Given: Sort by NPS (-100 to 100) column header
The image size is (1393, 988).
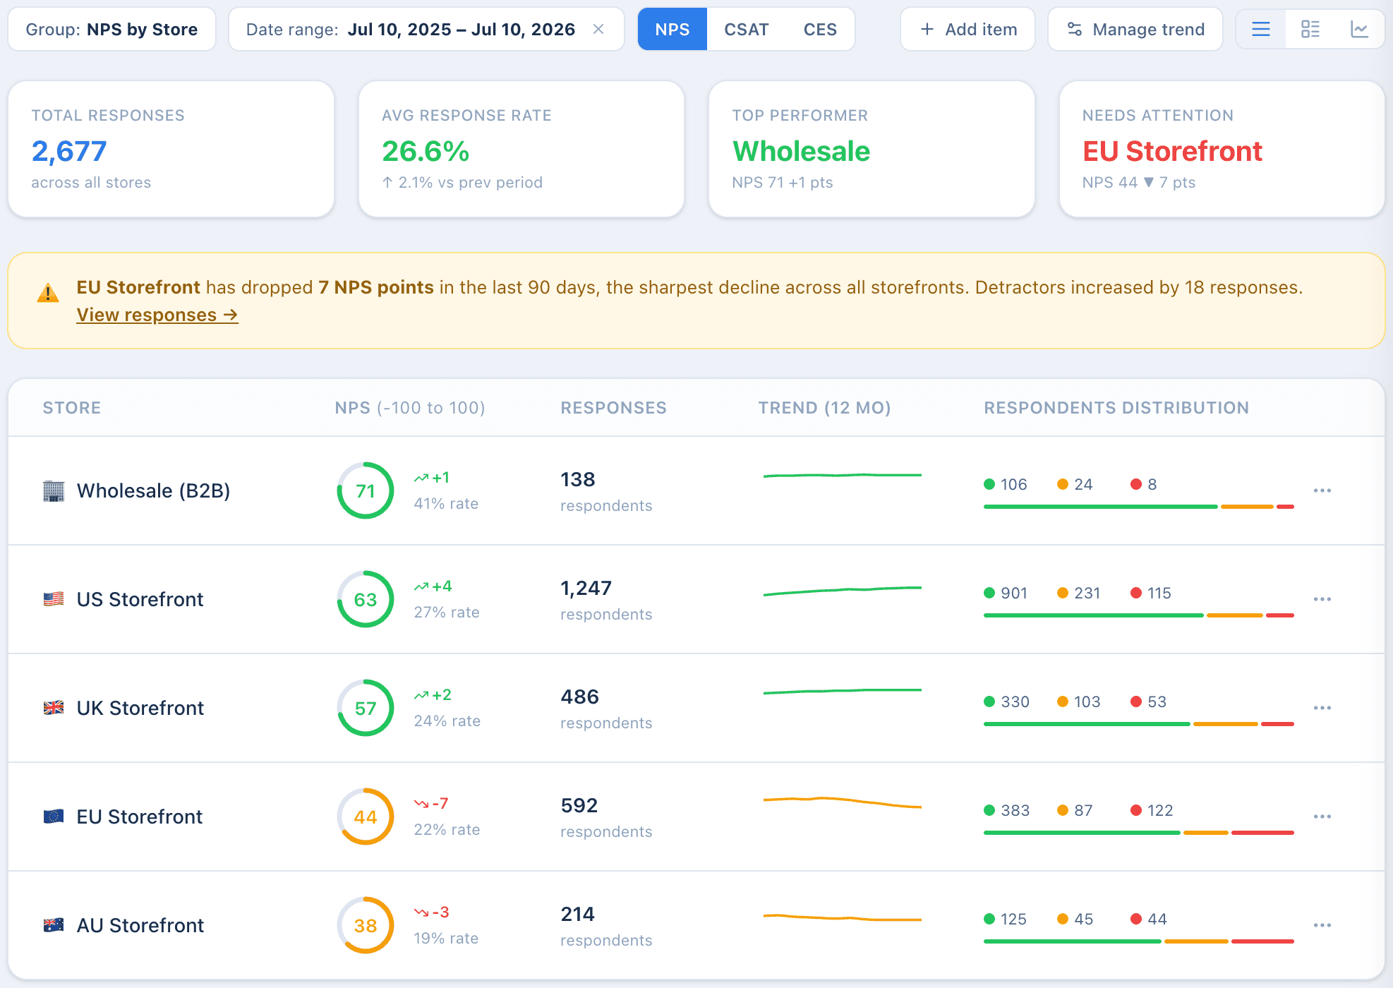Looking at the screenshot, I should coord(410,408).
